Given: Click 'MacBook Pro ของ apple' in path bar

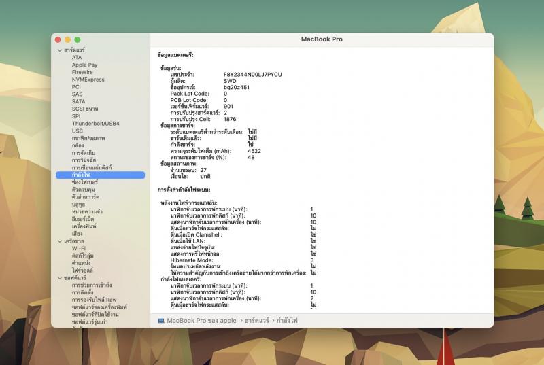Looking at the screenshot, I should tap(201, 321).
